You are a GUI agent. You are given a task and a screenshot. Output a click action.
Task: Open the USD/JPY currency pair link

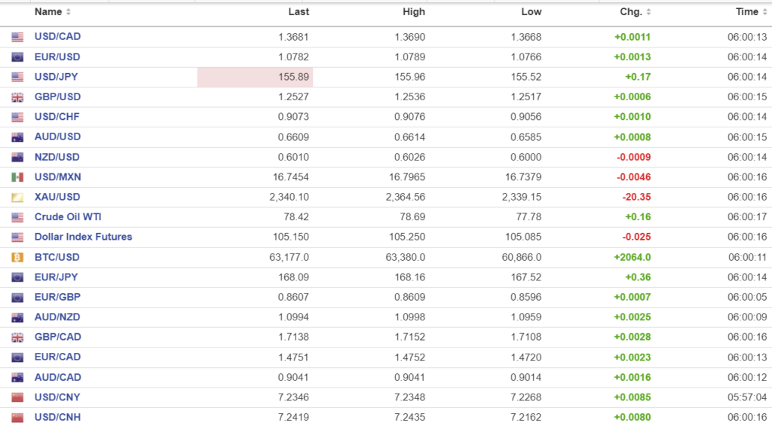click(56, 77)
